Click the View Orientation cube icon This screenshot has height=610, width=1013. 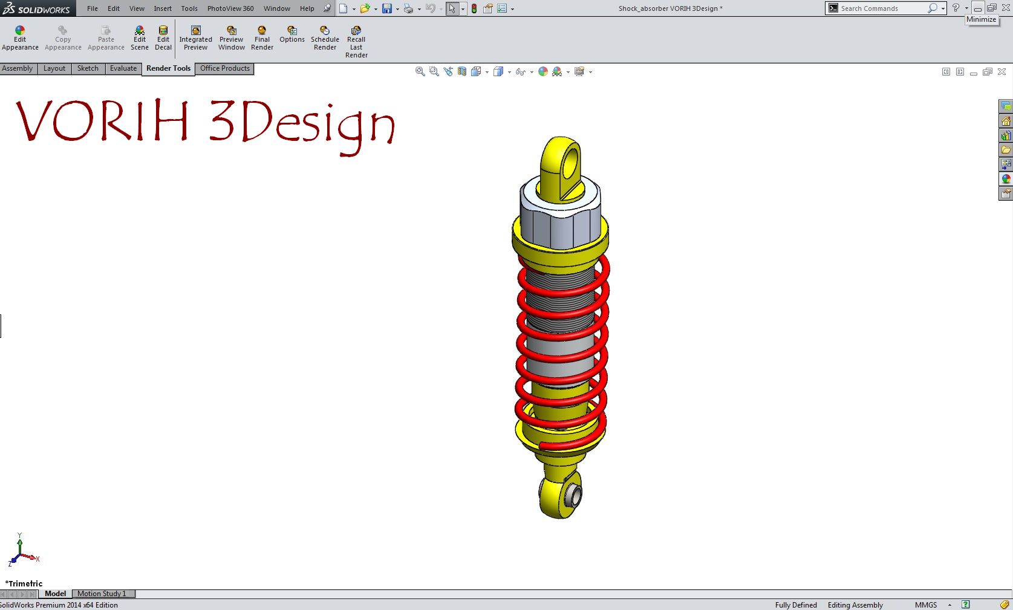(x=476, y=71)
